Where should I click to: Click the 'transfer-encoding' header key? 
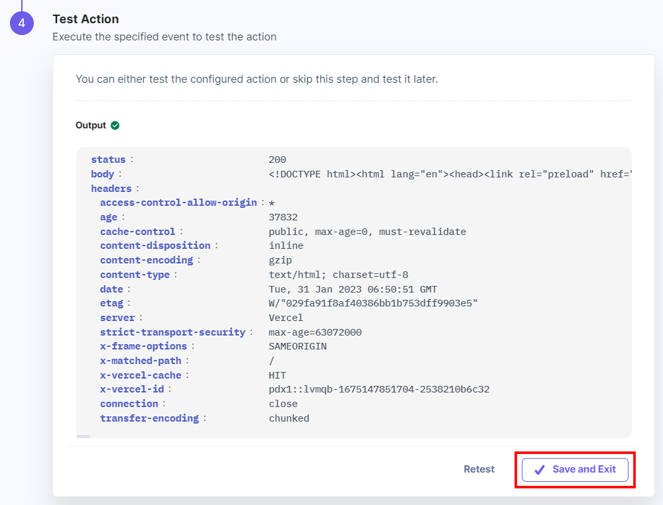coord(149,418)
